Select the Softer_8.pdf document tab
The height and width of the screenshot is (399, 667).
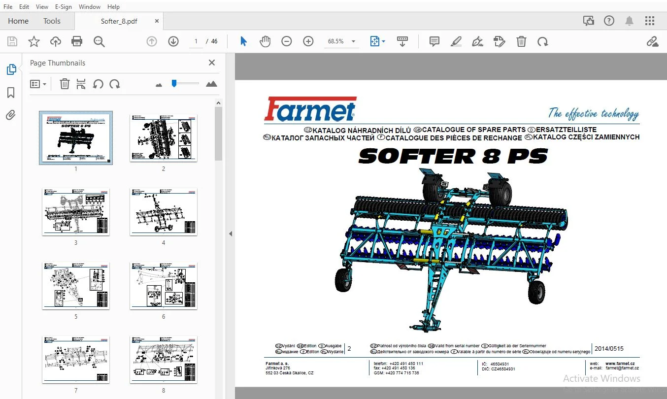(x=119, y=21)
